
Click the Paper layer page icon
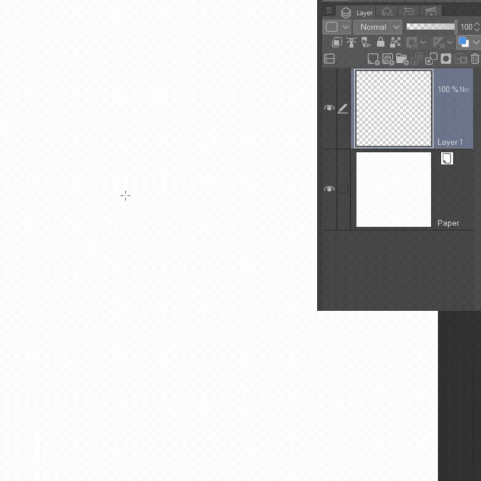pyautogui.click(x=447, y=159)
